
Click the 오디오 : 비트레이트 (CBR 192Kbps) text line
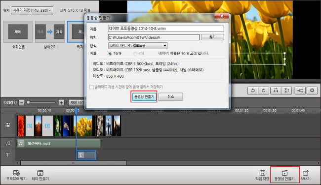[148, 70]
